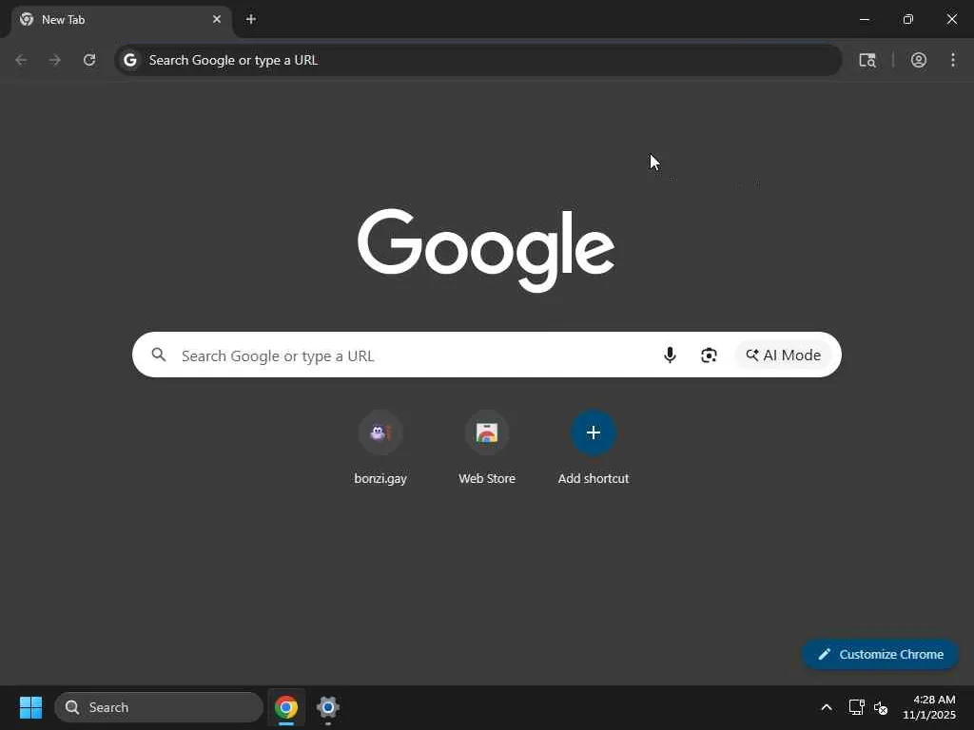Image resolution: width=974 pixels, height=730 pixels.
Task: Open a new tab with the plus icon
Action: [251, 19]
